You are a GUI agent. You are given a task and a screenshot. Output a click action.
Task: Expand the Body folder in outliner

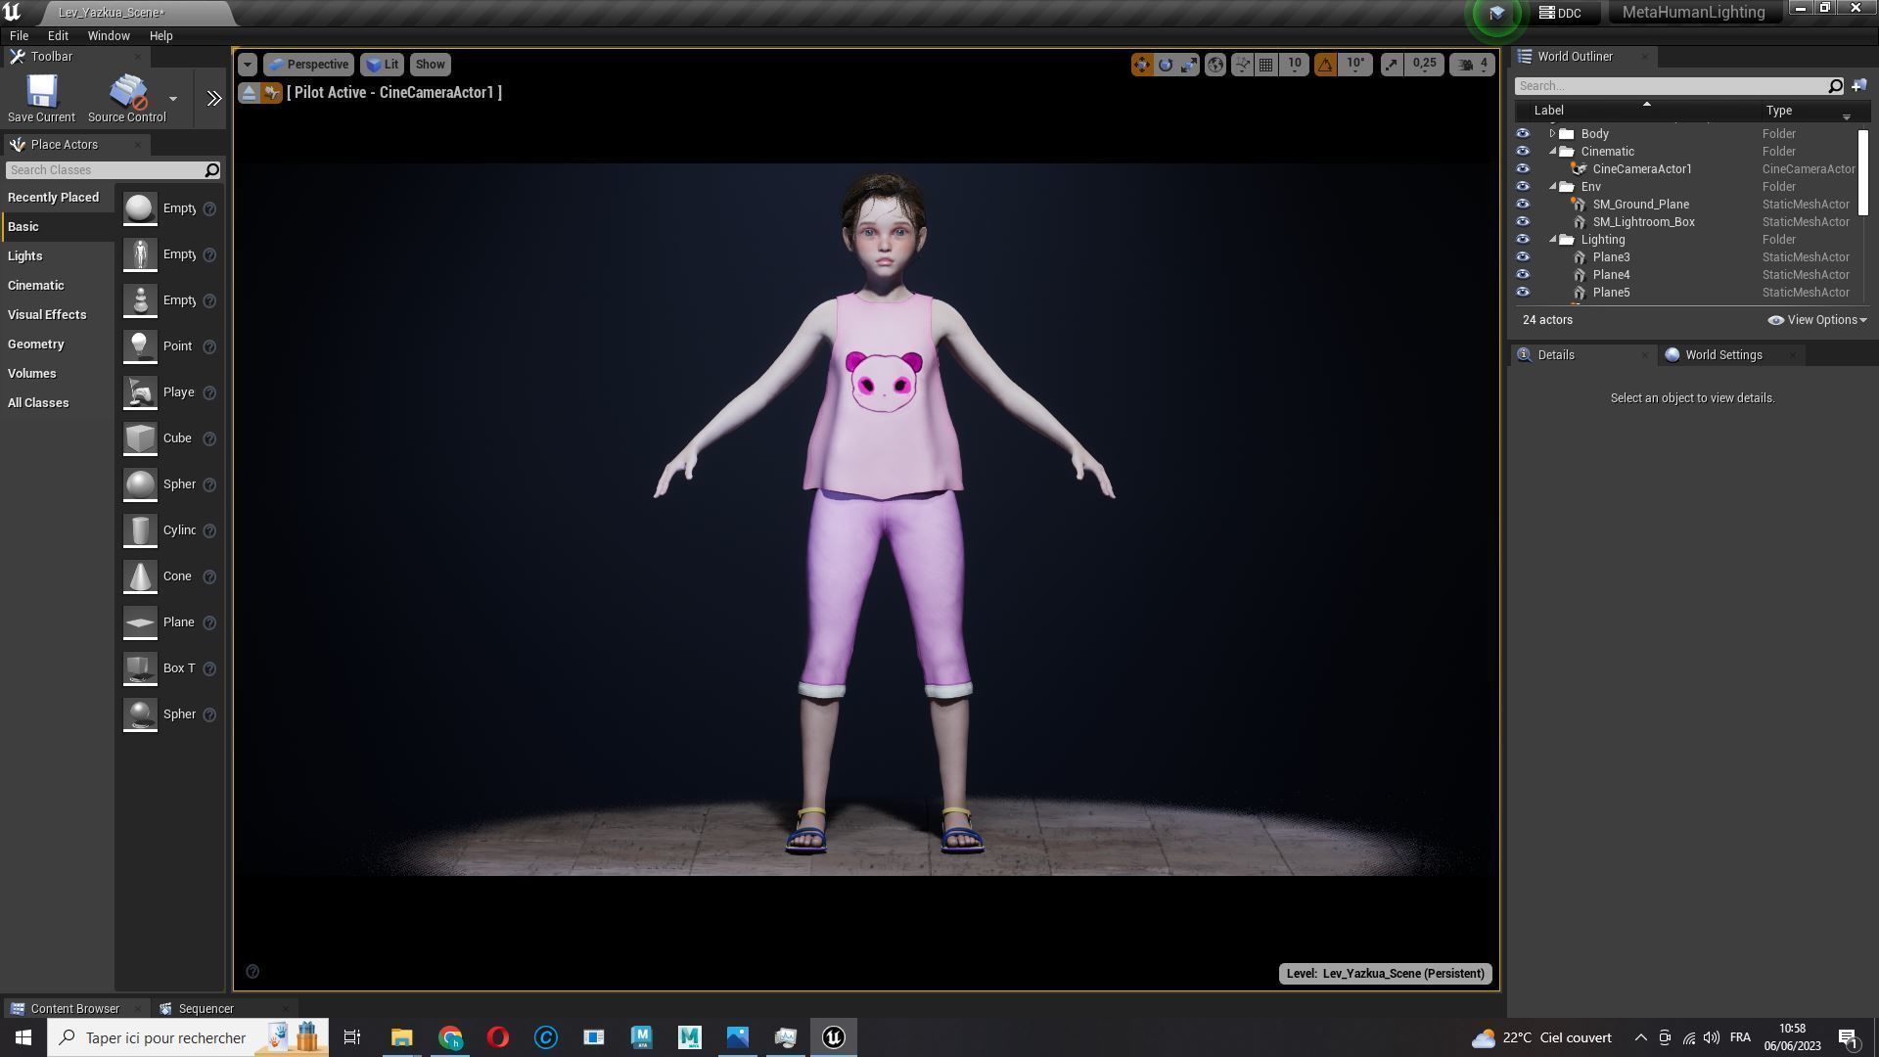(x=1552, y=134)
